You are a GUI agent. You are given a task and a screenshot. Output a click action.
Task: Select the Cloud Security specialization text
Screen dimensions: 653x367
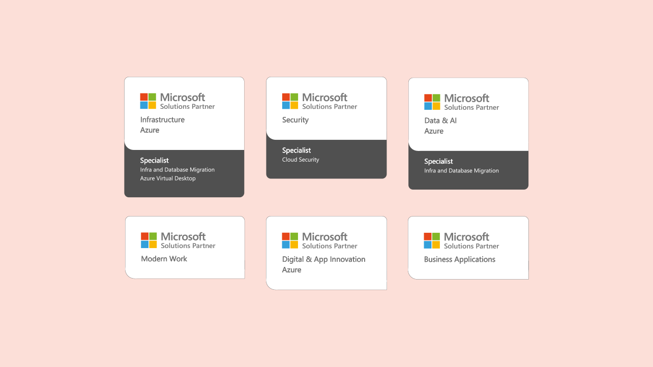(301, 160)
